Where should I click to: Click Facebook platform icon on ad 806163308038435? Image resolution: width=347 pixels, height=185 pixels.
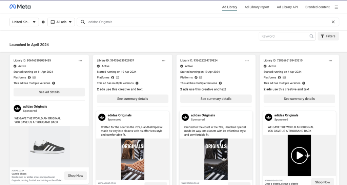pyautogui.click(x=29, y=77)
